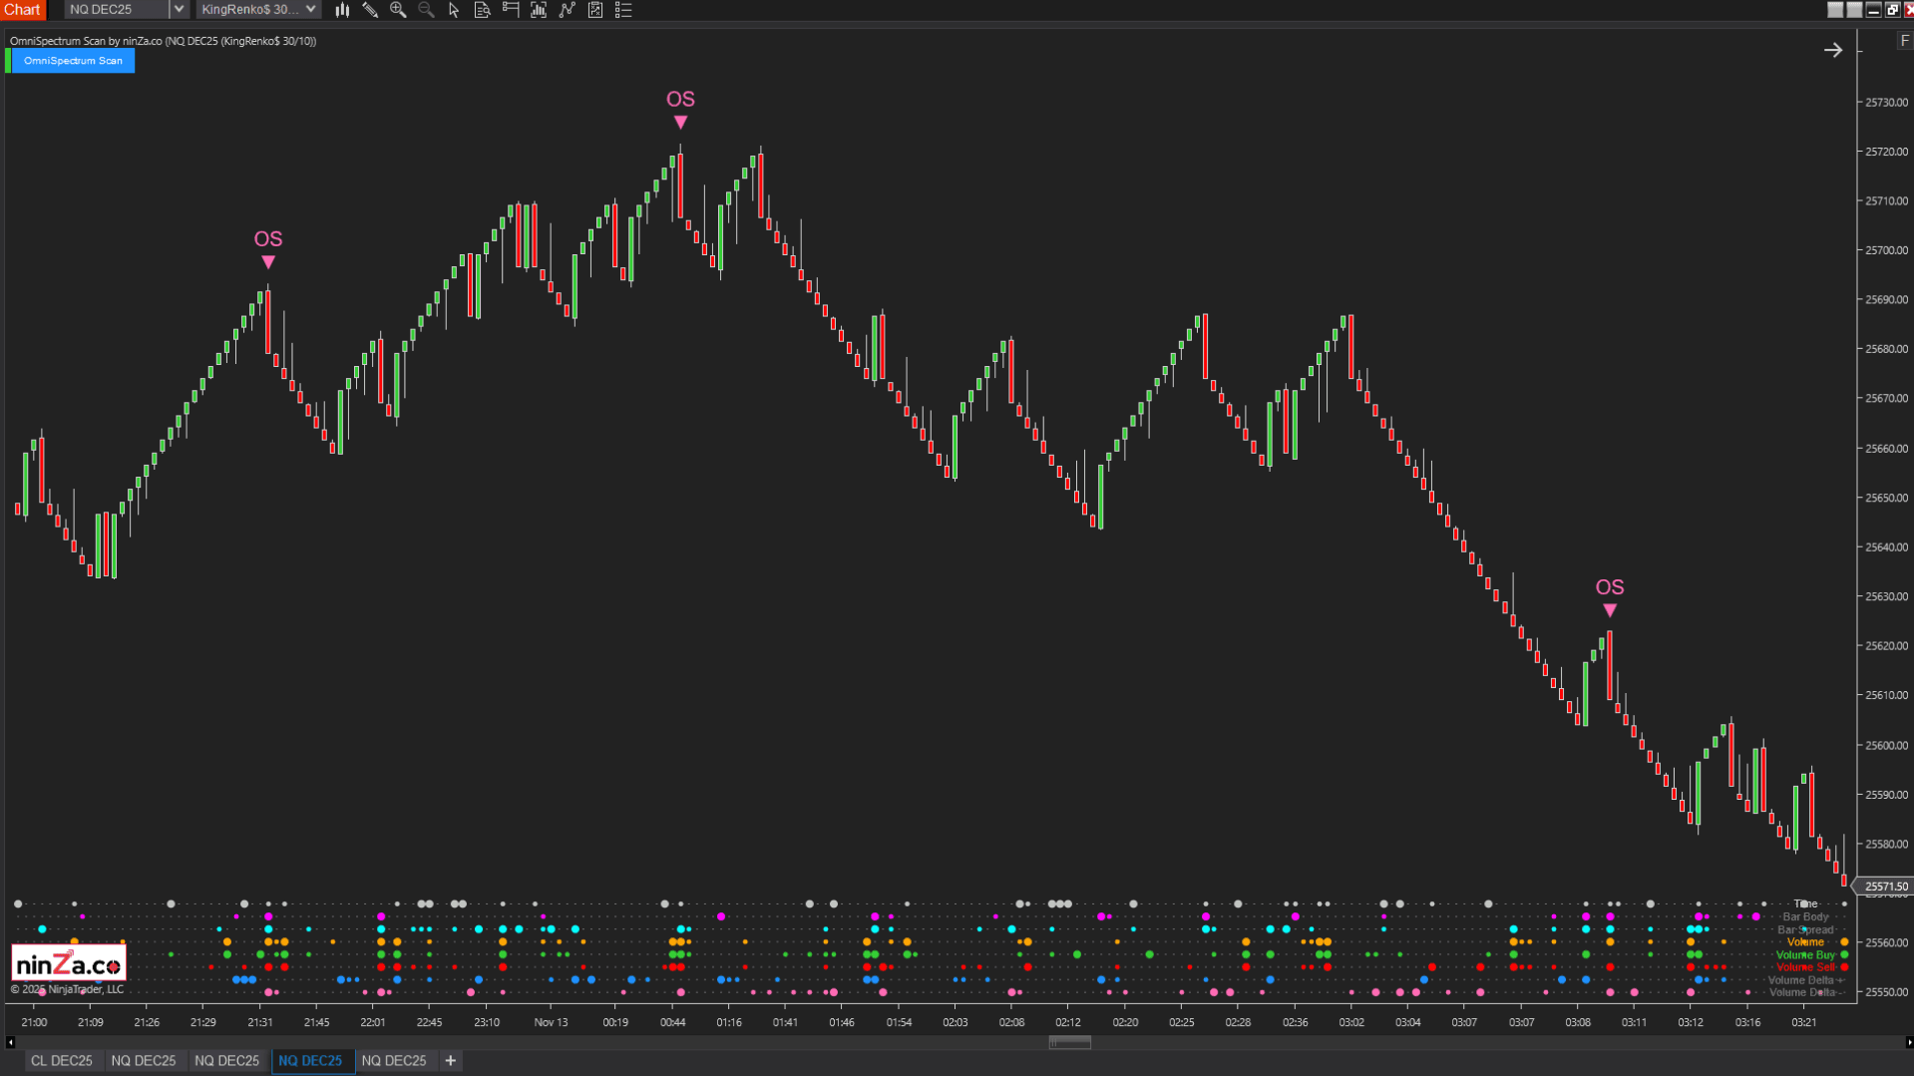Click the F button on price axis
This screenshot has height=1076, width=1914.
tap(1905, 41)
